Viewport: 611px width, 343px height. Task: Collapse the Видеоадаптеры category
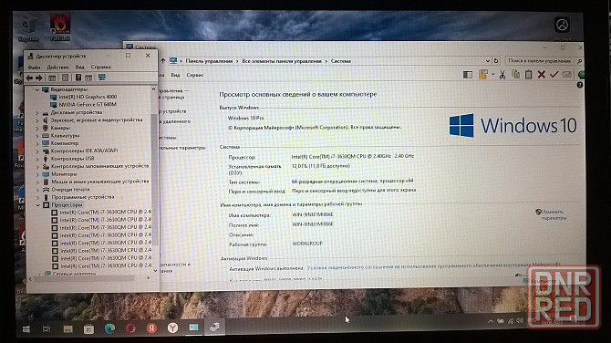coord(37,89)
